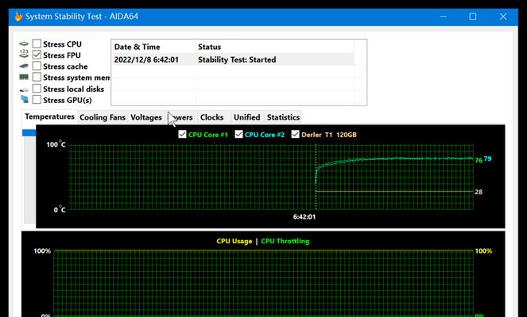The image size is (527, 317).
Task: Click the CPU Throttling legend label
Action: [285, 241]
